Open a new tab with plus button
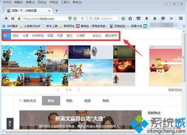The height and width of the screenshot is (135, 187). tap(57, 11)
